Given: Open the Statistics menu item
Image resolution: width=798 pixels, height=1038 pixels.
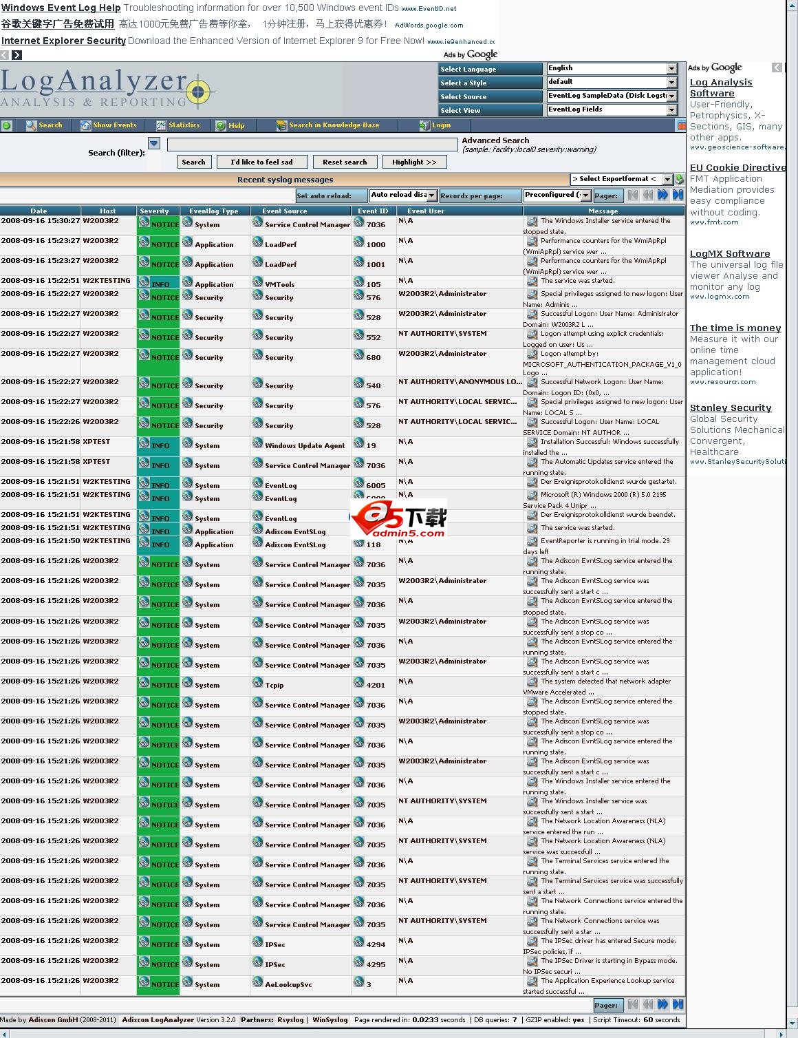Looking at the screenshot, I should [x=177, y=125].
